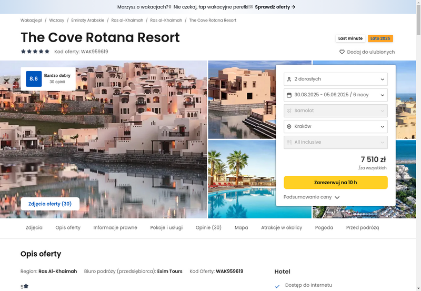Open the Informacje prawne tab
The height and width of the screenshot is (291, 421).
[115, 228]
